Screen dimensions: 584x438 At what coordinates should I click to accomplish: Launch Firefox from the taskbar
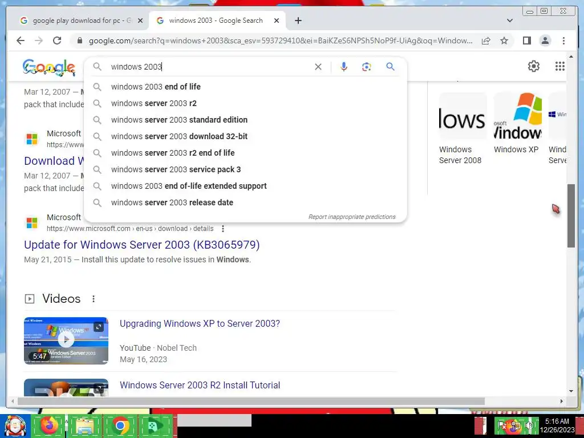click(x=49, y=425)
